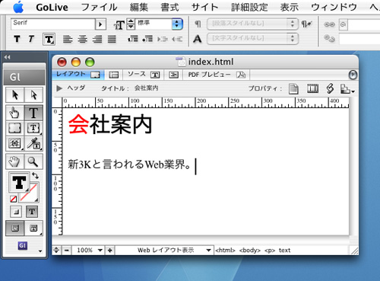Select the Zoom magnifier tool
This screenshot has height=281, width=380.
click(x=33, y=161)
